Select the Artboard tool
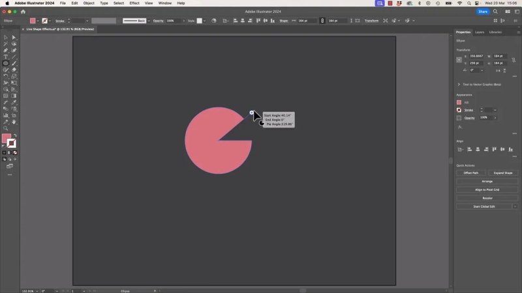The image size is (522, 293). click(x=14, y=115)
